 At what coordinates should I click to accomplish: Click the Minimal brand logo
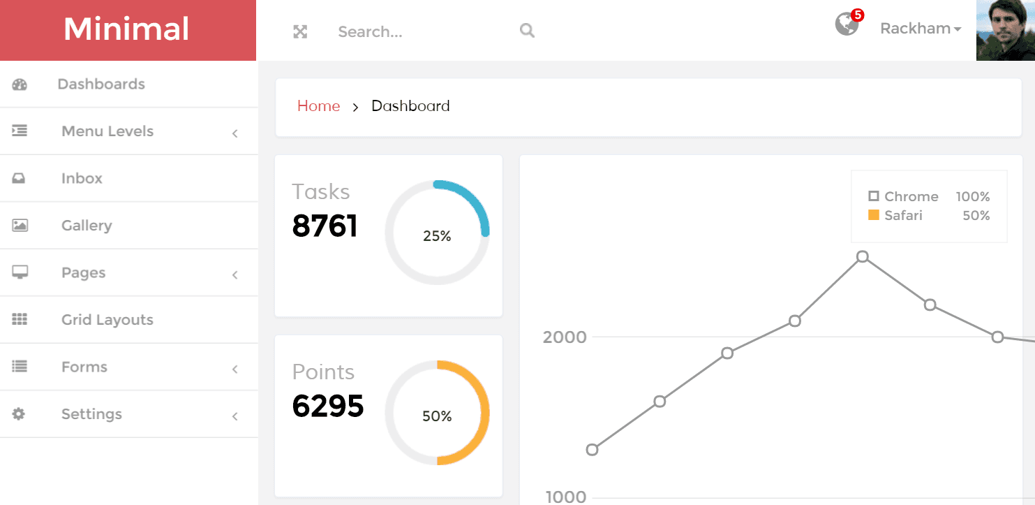[127, 29]
